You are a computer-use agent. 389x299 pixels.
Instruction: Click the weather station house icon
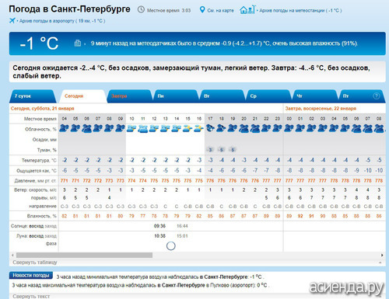pyautogui.click(x=247, y=10)
